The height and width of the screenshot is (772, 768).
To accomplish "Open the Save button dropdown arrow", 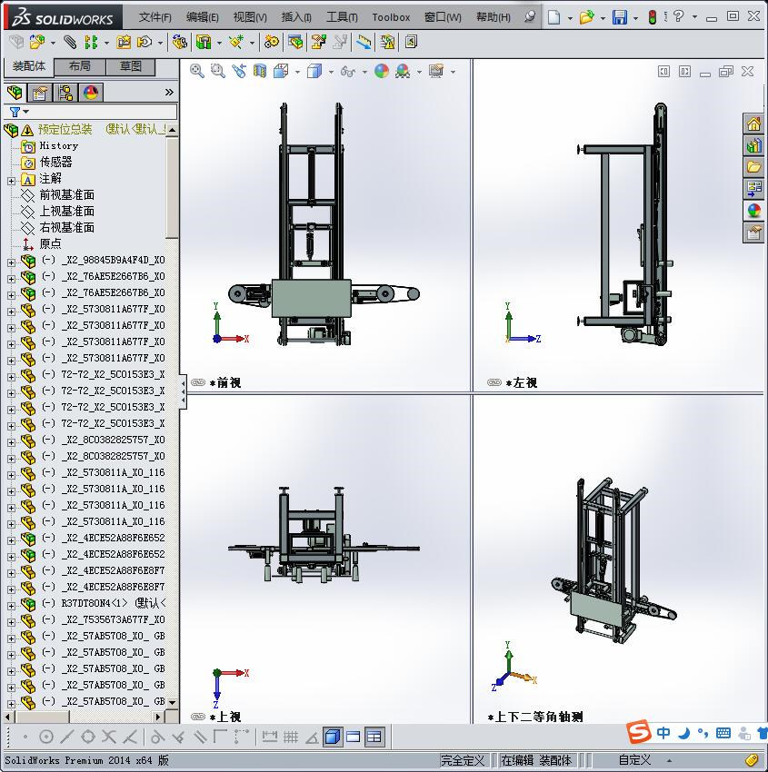I will click(x=635, y=18).
